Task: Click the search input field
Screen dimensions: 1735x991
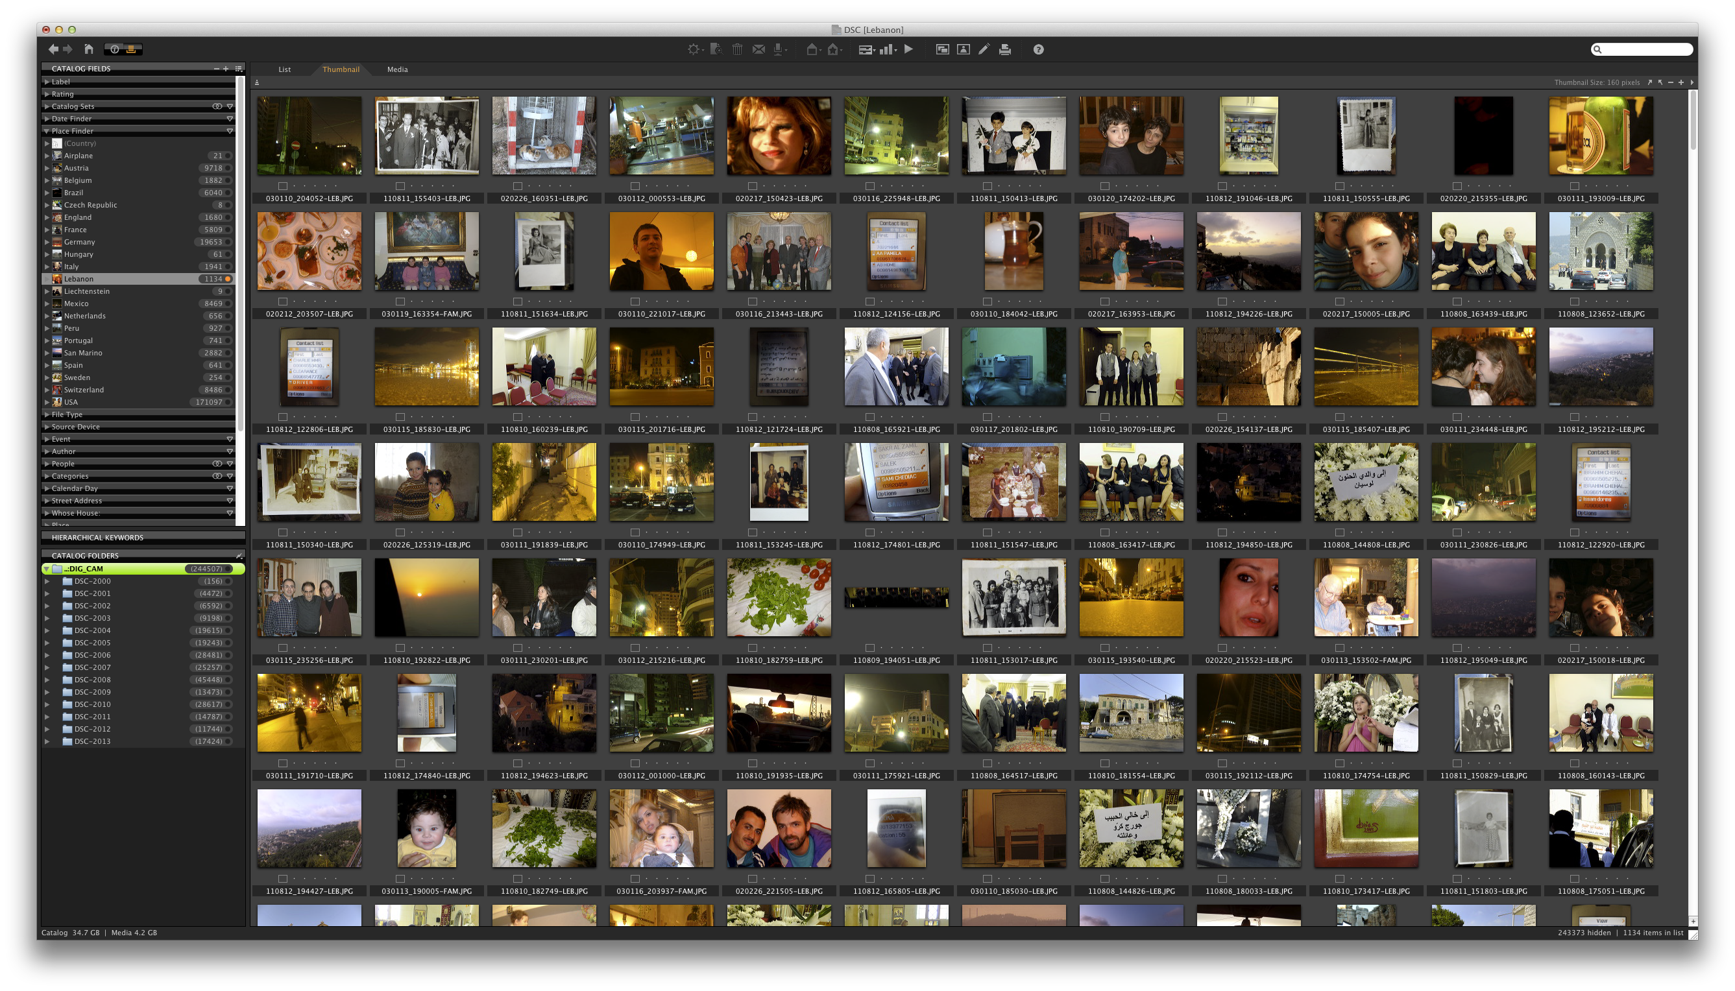Action: tap(1645, 49)
